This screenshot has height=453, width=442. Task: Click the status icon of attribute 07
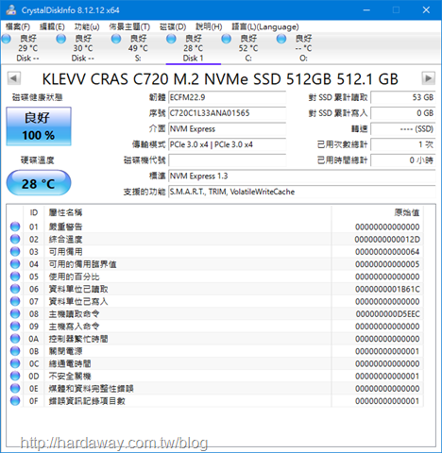coord(15,301)
